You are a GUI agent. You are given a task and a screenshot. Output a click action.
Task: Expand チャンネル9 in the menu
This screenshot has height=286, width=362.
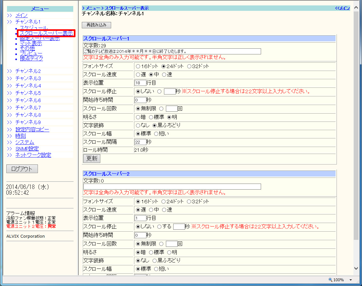28,122
